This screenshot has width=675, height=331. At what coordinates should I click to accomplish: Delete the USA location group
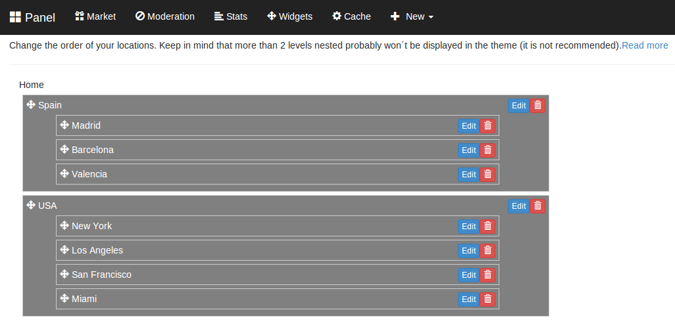537,206
